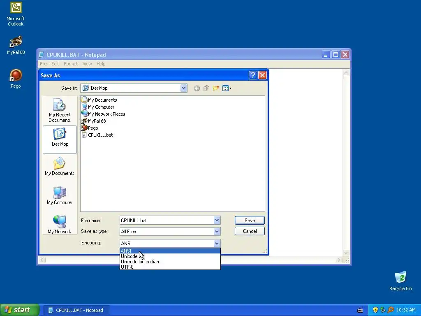Choose Unicode big endian encoding
421x316 pixels.
pos(170,261)
